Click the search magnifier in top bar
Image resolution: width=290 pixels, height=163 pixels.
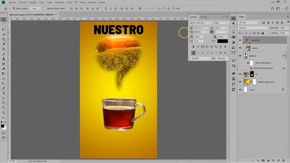(x=272, y=9)
